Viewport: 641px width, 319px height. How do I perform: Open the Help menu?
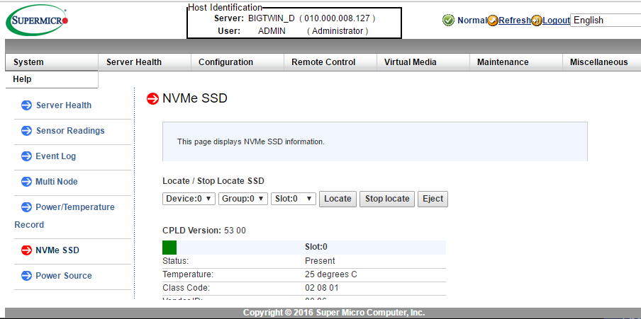pos(52,79)
